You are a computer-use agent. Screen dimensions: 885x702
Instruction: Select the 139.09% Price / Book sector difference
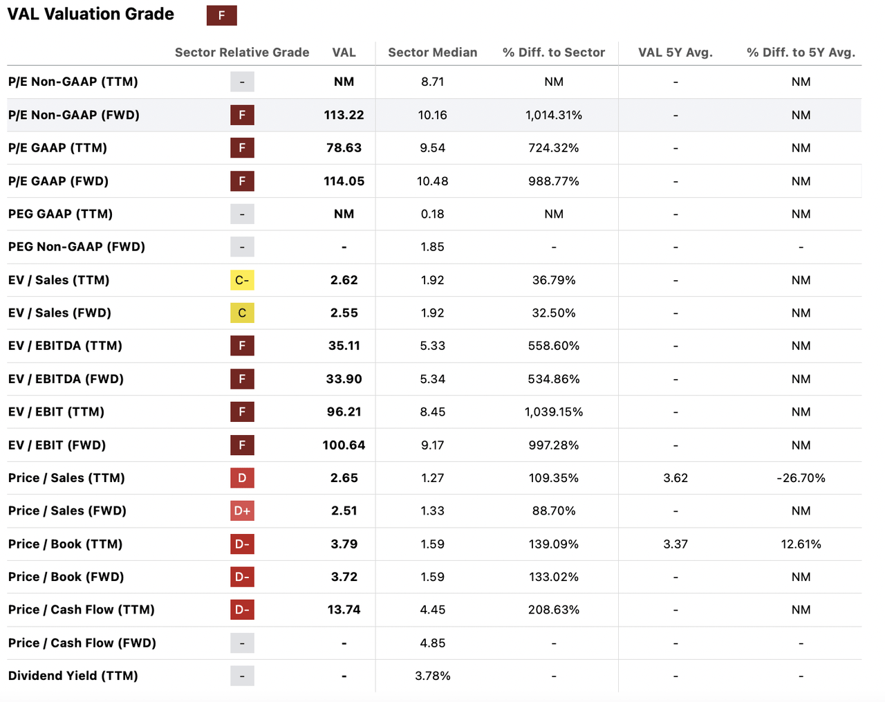554,544
